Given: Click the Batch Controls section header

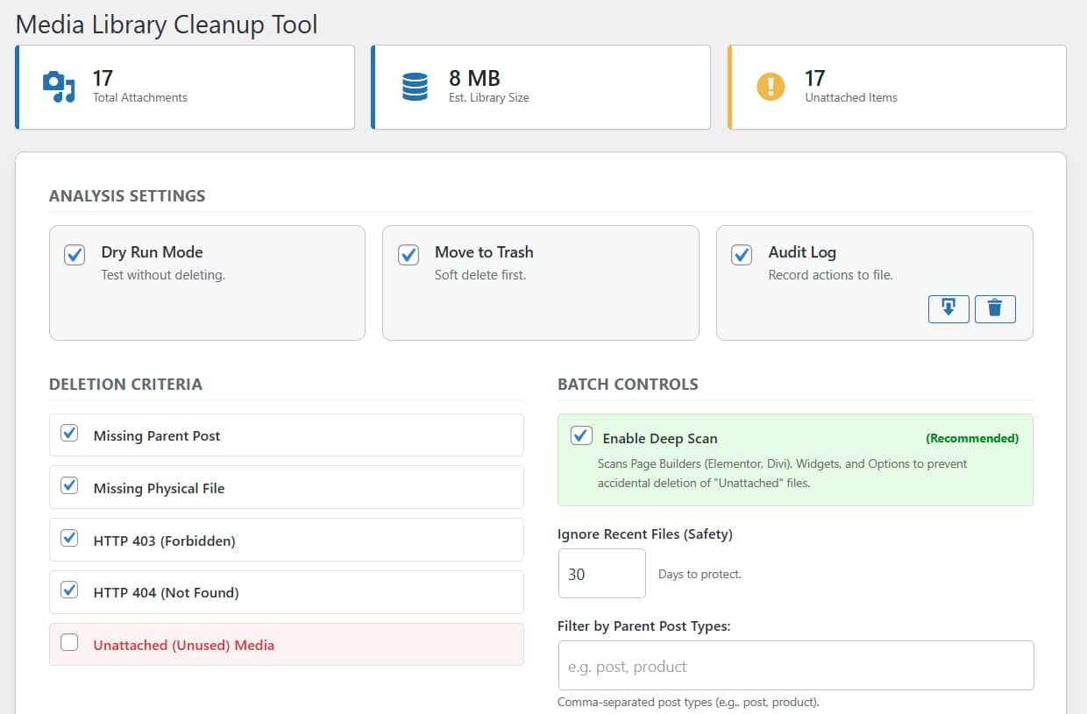Looking at the screenshot, I should 628,384.
